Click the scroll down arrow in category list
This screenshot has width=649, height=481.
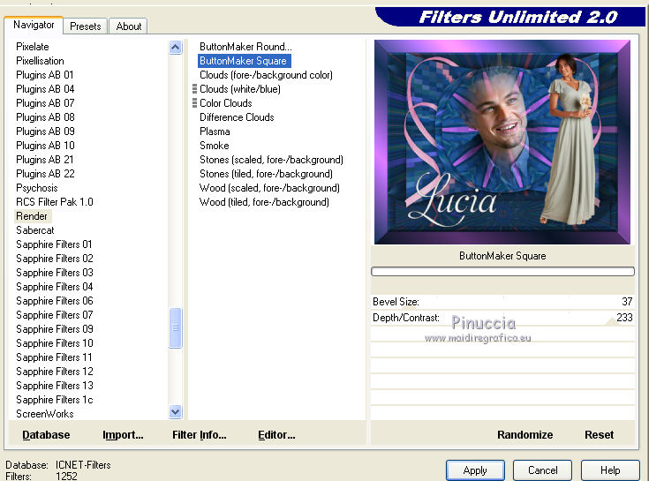pyautogui.click(x=176, y=412)
